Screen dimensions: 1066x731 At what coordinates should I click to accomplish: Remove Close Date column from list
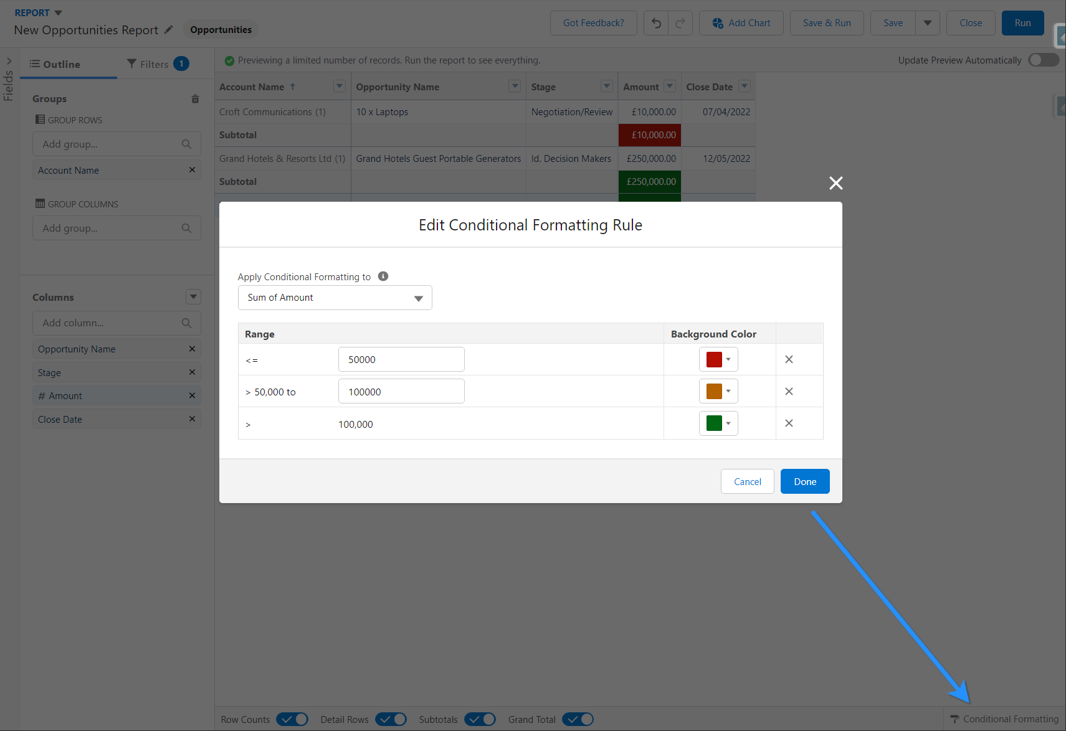(x=192, y=419)
